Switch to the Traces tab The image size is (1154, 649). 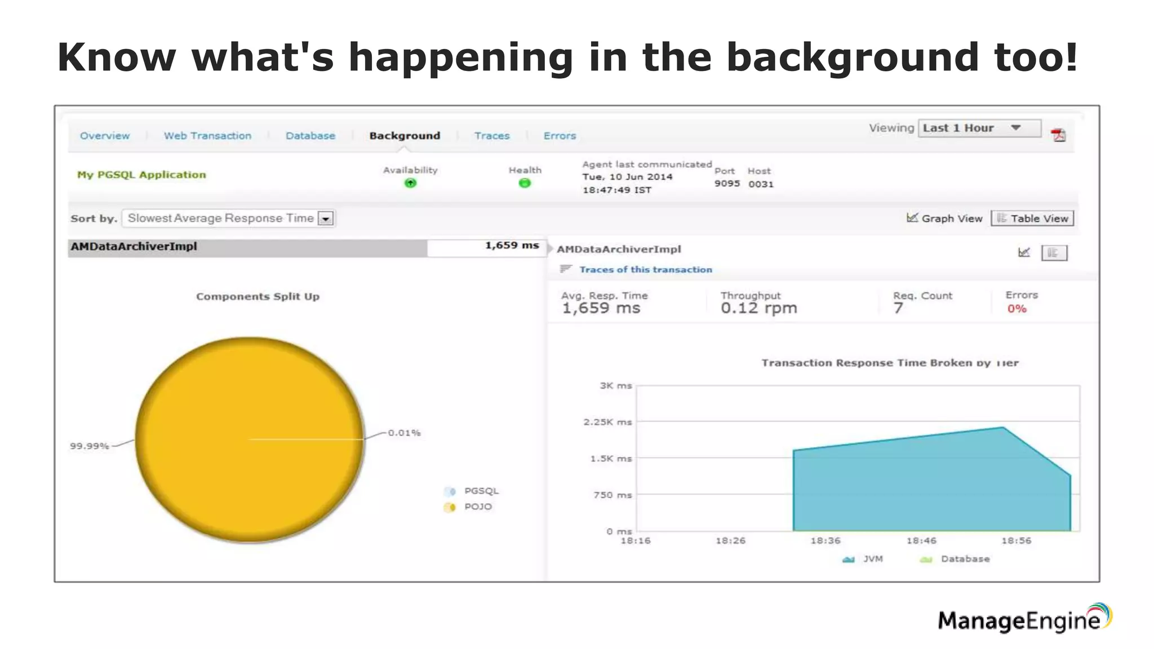coord(491,136)
